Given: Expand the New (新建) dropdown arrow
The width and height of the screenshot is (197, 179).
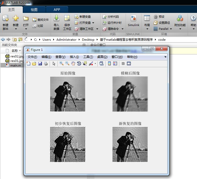Looking at the screenshot, I should (x=16, y=29).
